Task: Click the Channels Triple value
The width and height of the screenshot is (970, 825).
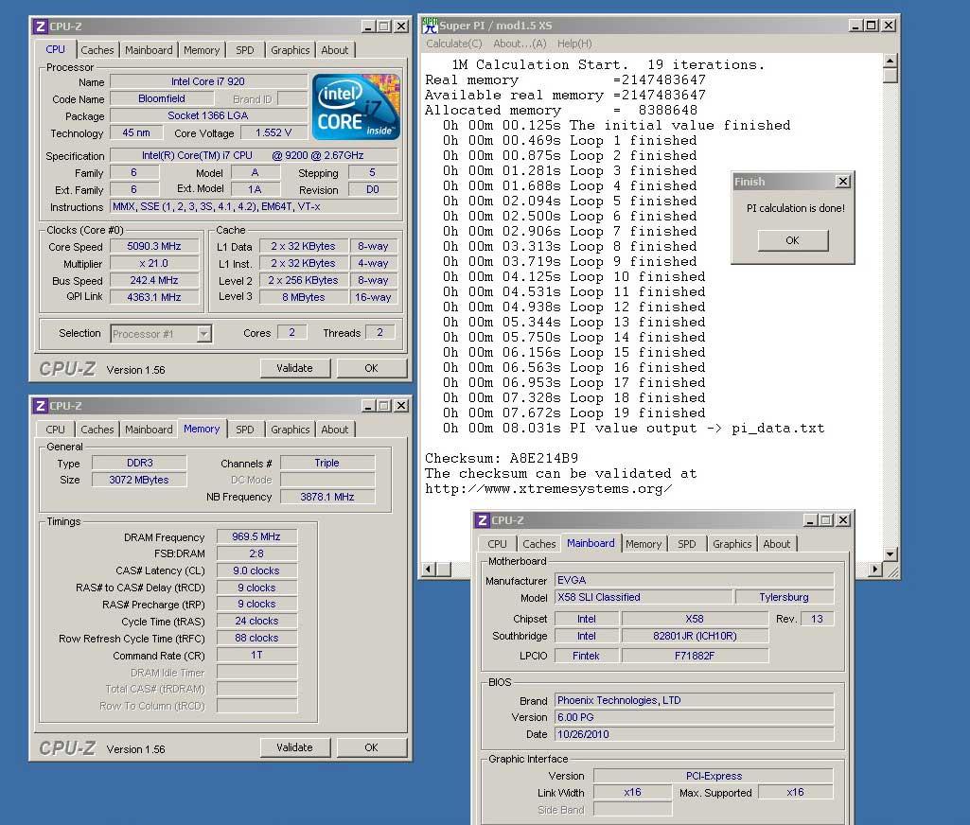Action: tap(327, 463)
